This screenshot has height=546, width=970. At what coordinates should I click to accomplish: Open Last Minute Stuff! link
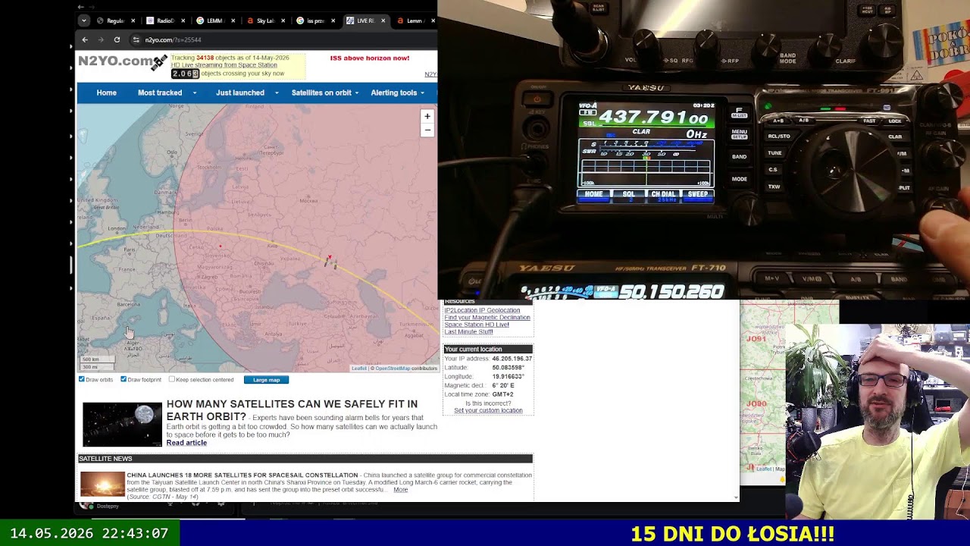click(468, 332)
